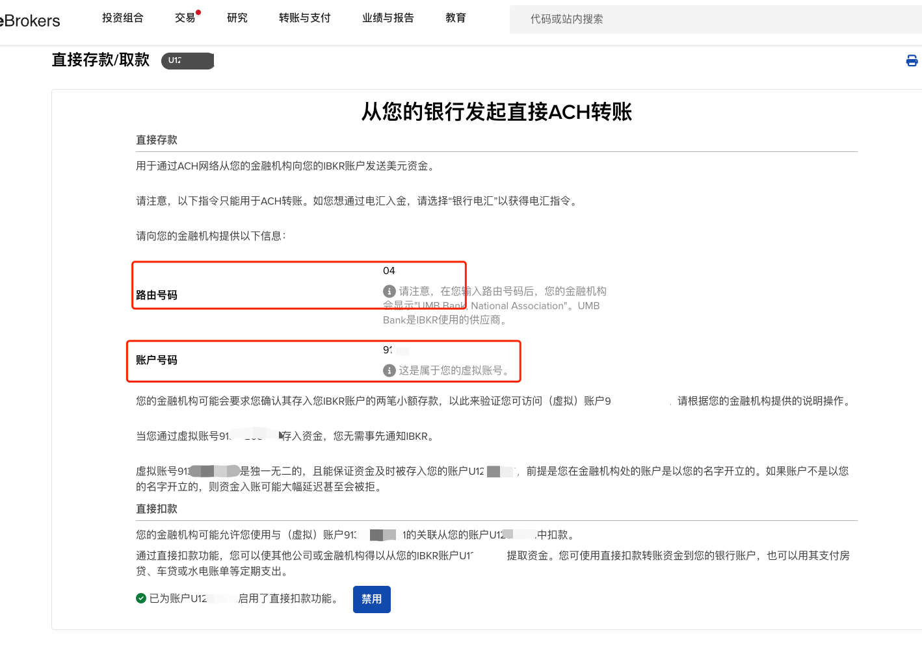The image size is (922, 669).
Task: Select the account ID badge beside the page title
Action: pyautogui.click(x=188, y=60)
